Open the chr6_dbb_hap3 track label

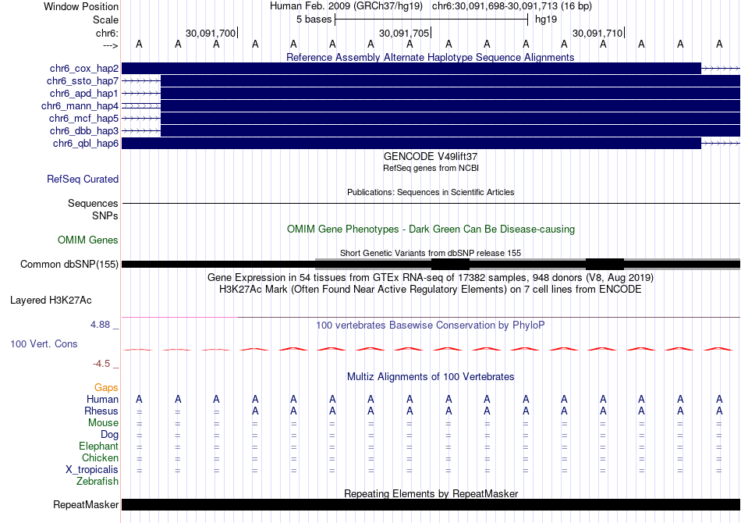84,130
